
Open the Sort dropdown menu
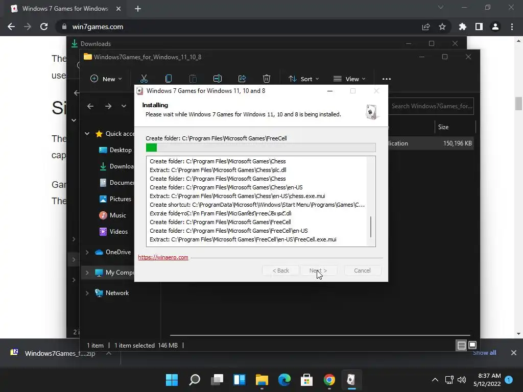pyautogui.click(x=304, y=79)
